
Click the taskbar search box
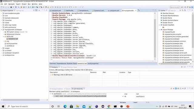click(28, 106)
